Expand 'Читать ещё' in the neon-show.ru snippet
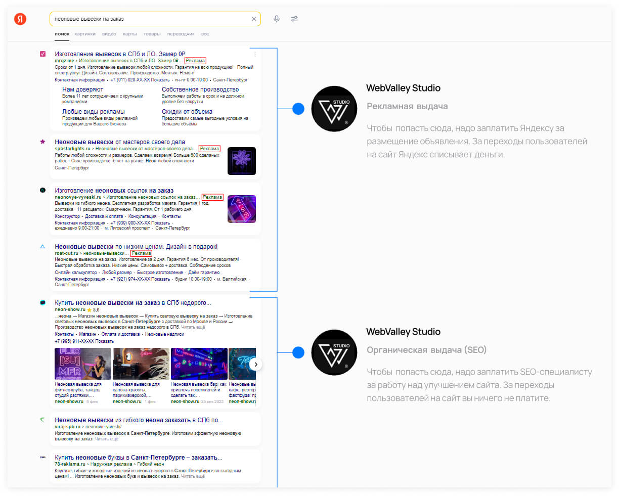This screenshot has height=496, width=619. click(193, 326)
